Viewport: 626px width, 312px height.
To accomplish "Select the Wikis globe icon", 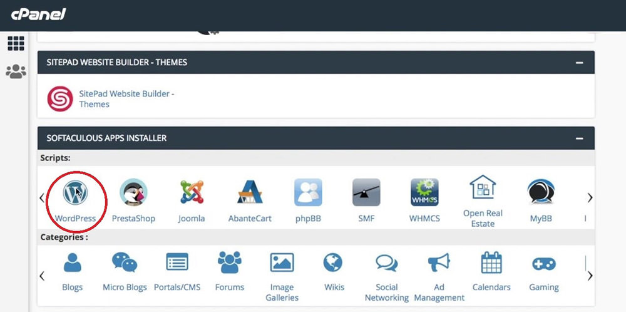I will 333,263.
